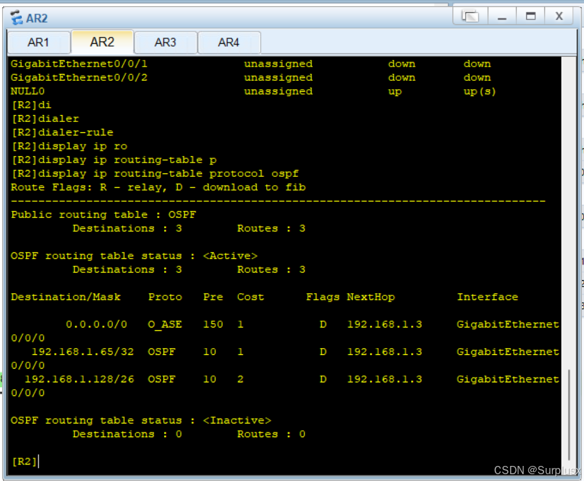Image resolution: width=584 pixels, height=481 pixels.
Task: Click NextHop 192.168.1.3 in the 0.0.0.0/0 row
Action: point(384,324)
